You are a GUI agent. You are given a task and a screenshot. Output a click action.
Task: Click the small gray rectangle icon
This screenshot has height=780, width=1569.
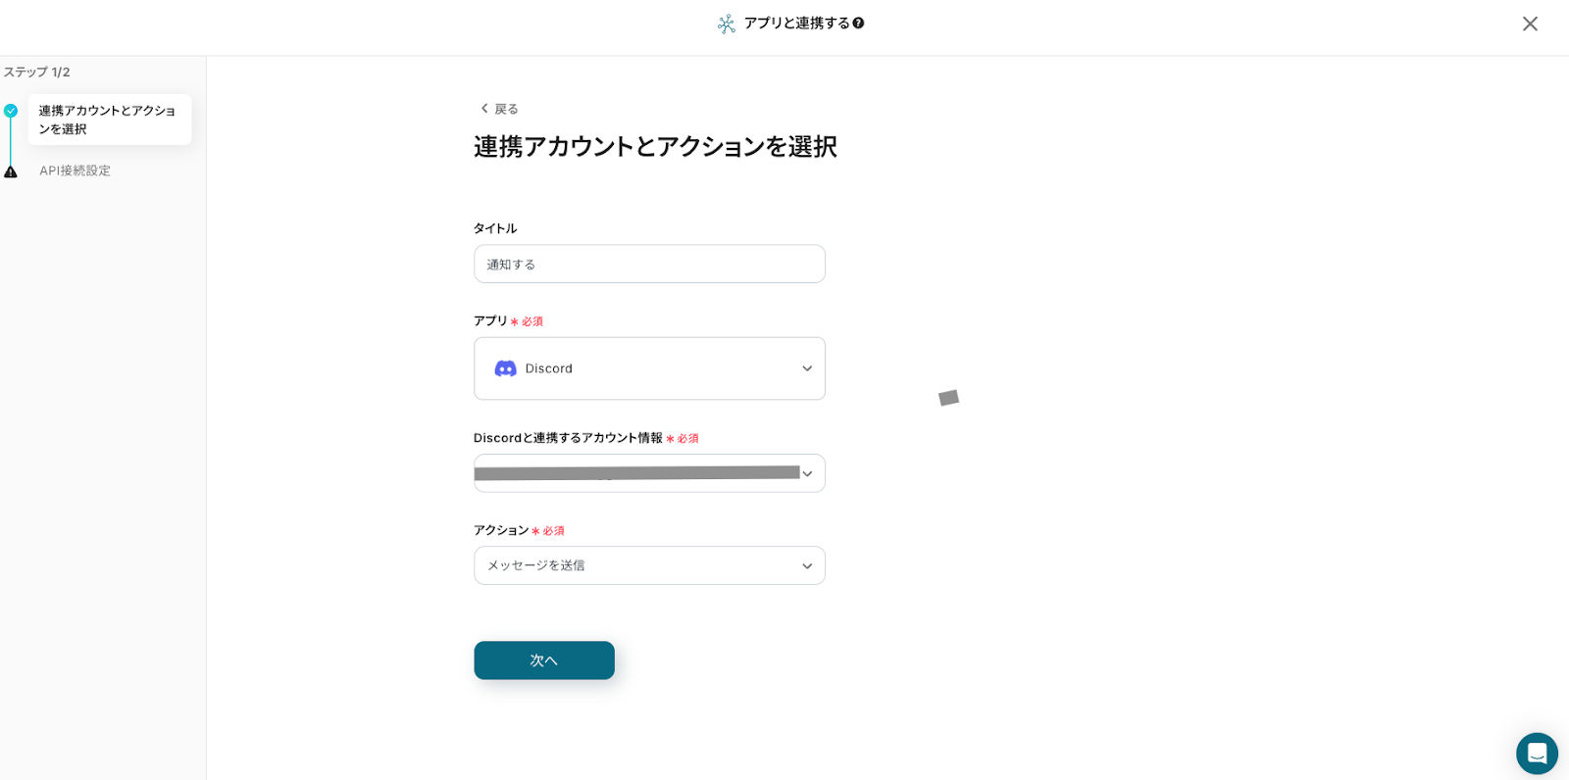coord(948,398)
